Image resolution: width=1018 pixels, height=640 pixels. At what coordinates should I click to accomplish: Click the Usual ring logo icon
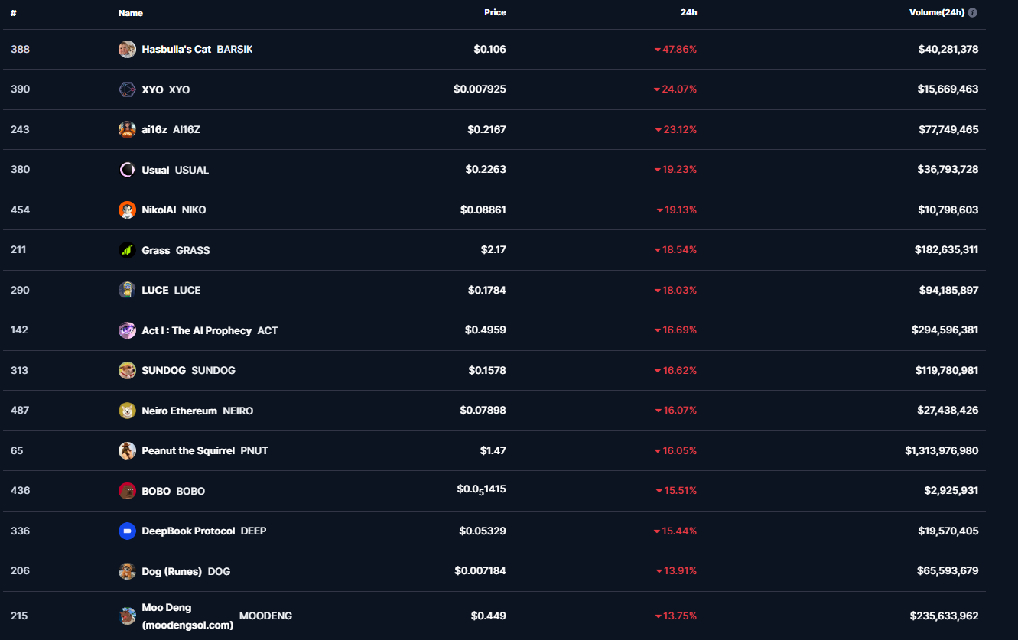127,170
